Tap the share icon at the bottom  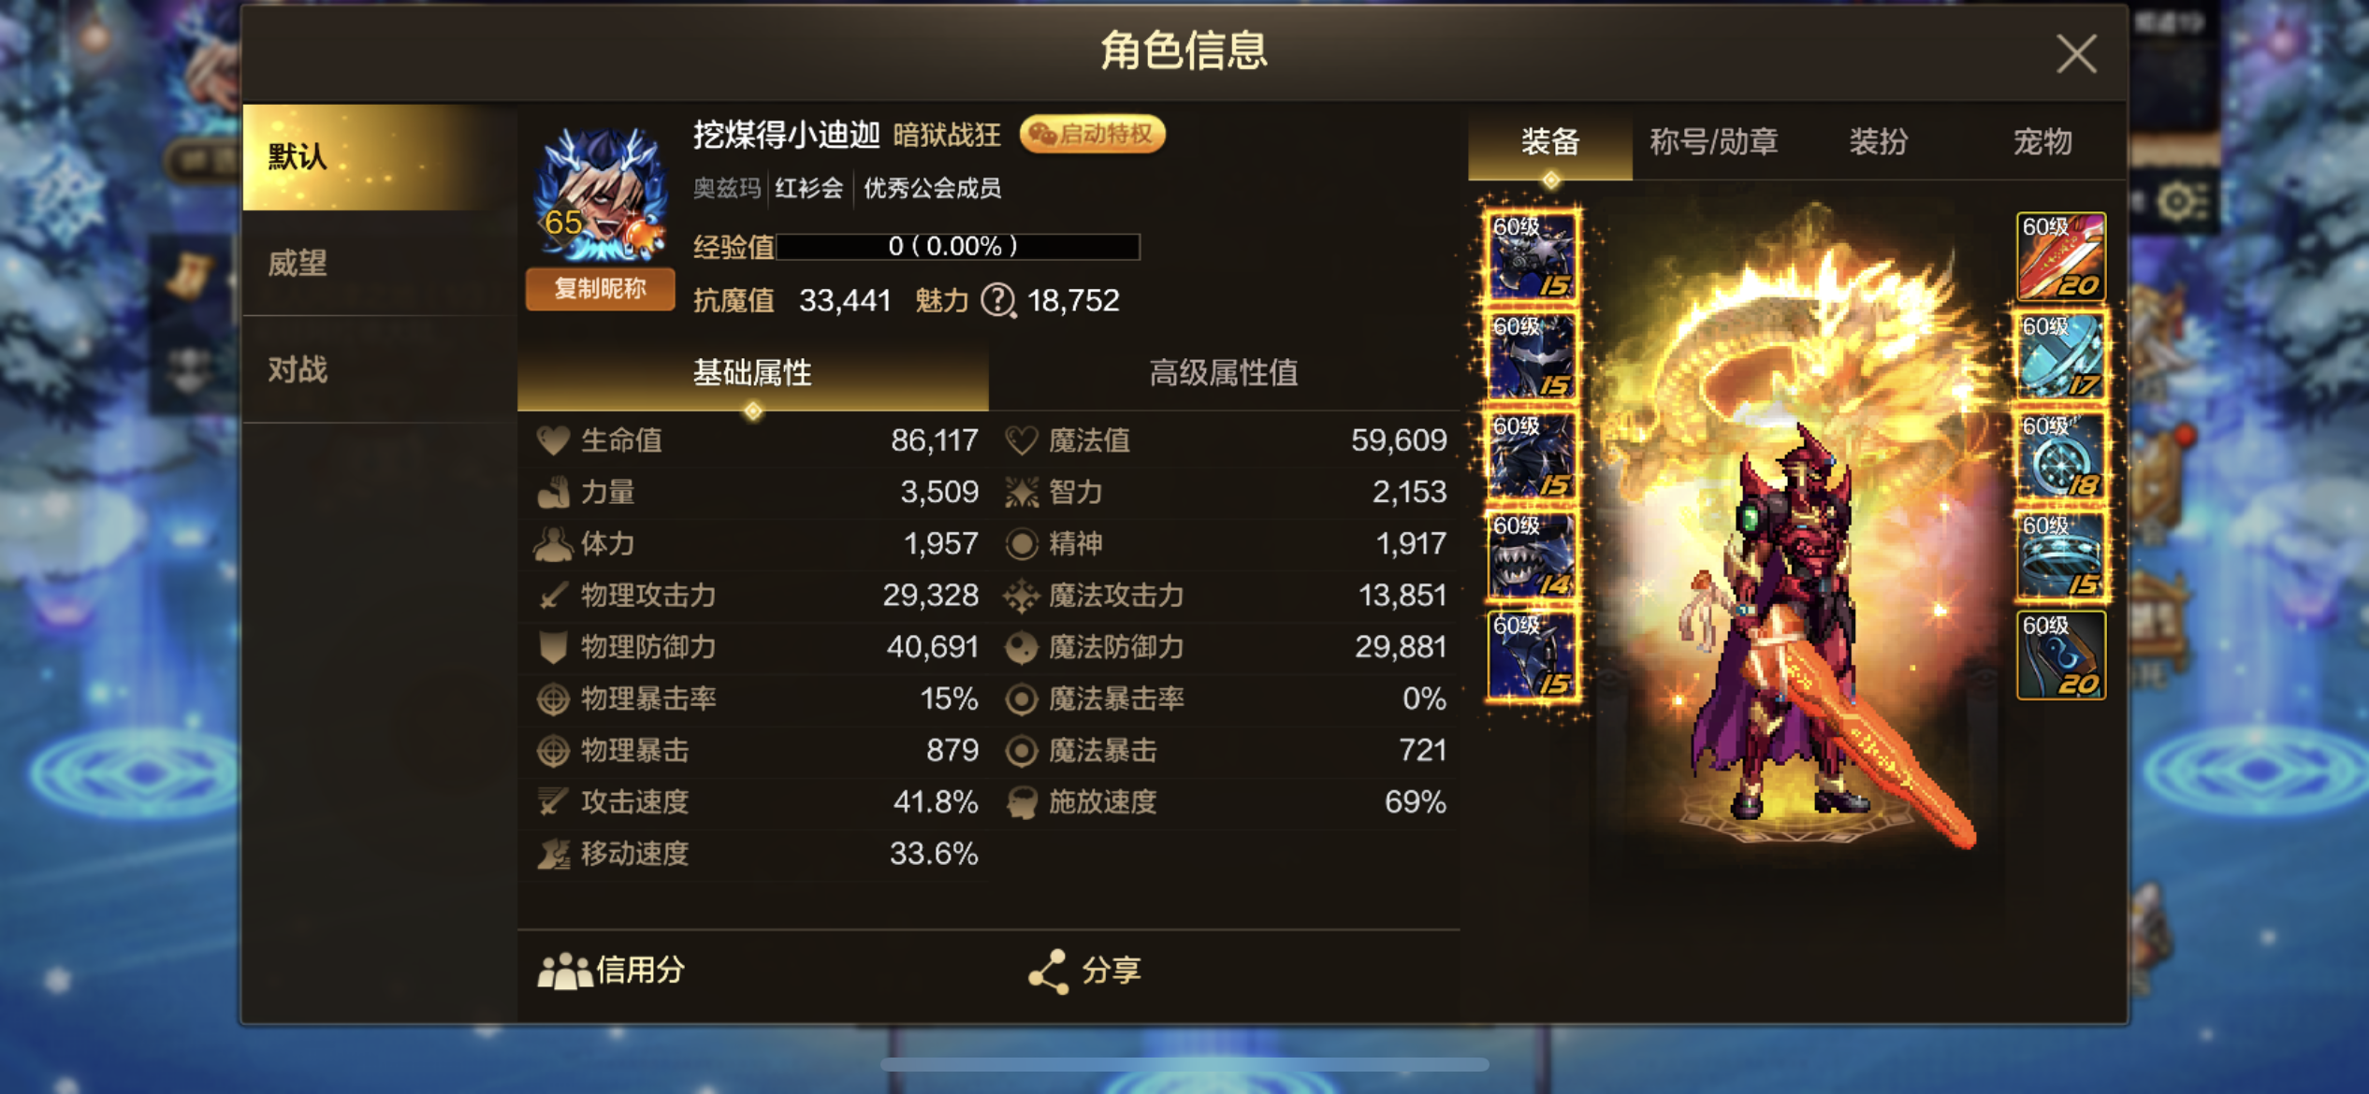coord(1048,971)
